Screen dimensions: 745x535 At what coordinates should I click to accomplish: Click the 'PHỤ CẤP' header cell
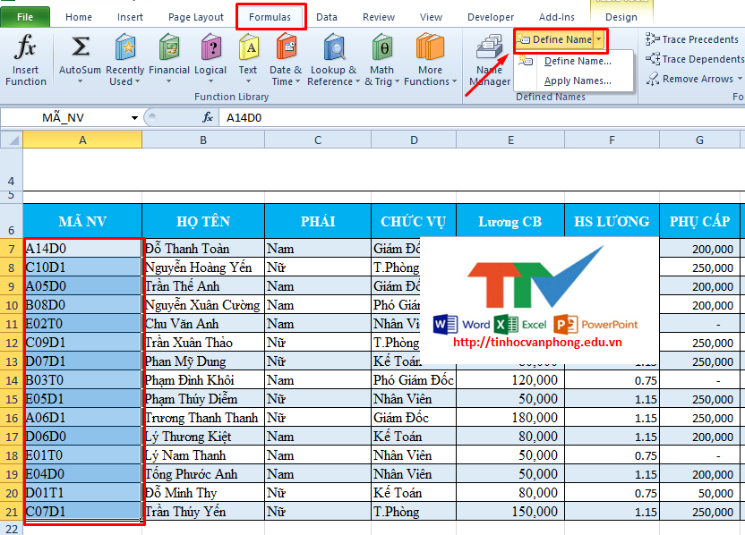coord(700,221)
